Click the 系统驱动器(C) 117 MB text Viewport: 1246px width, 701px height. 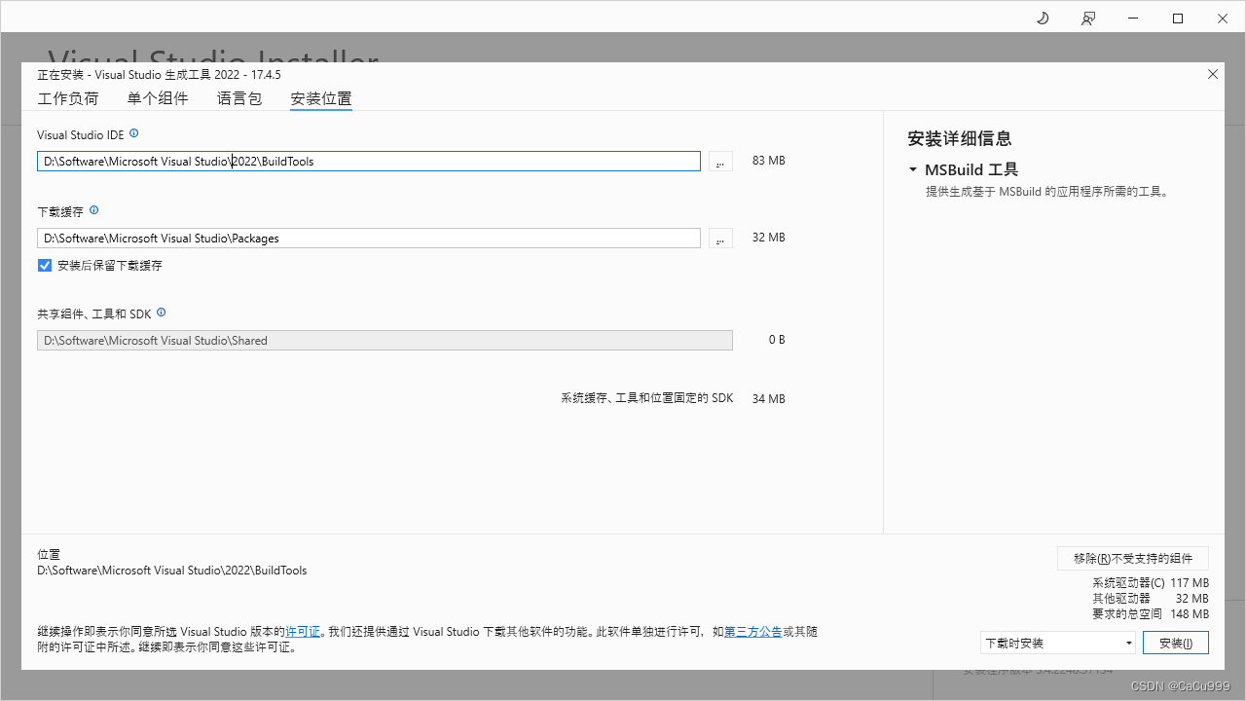[1151, 583]
